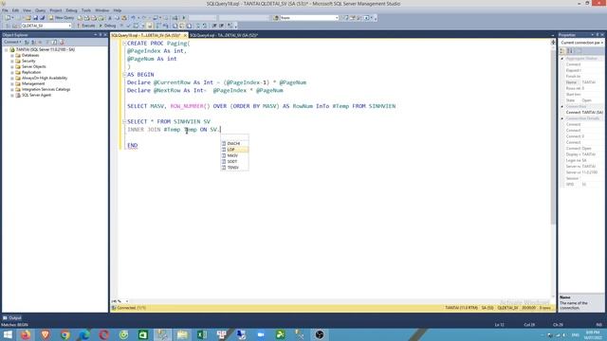Open Brave browser from the taskbar
Screen dimensions: 607x341
46,334
